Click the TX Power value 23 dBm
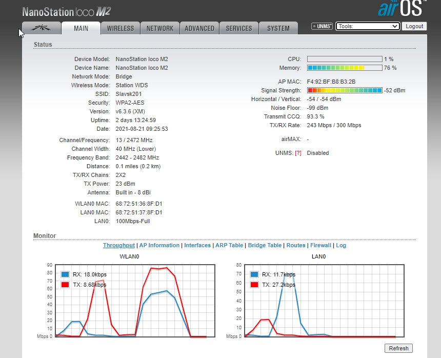Image resolution: width=441 pixels, height=358 pixels. [126, 184]
